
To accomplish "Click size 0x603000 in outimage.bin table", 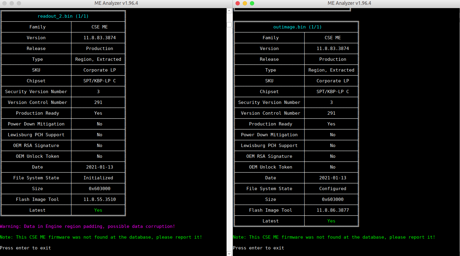I will coord(333,199).
